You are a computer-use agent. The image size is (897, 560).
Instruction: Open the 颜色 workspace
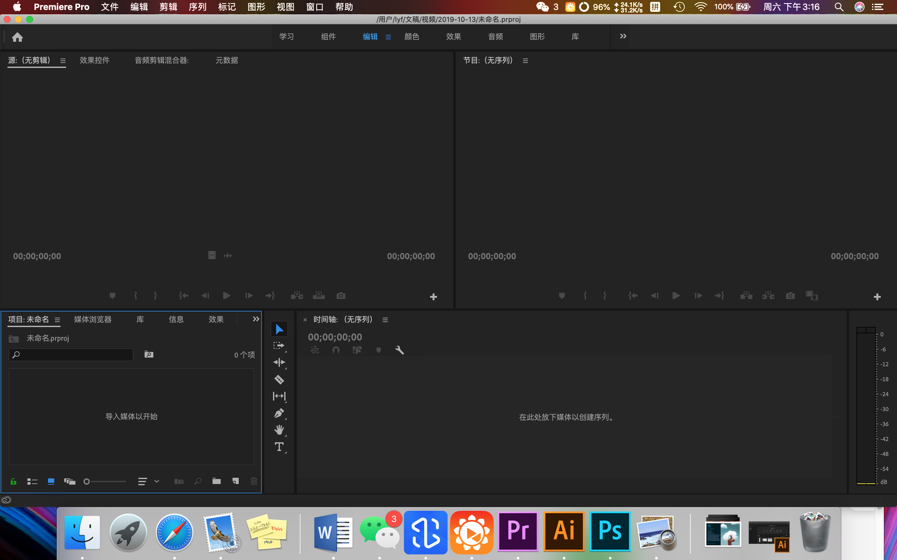coord(411,36)
